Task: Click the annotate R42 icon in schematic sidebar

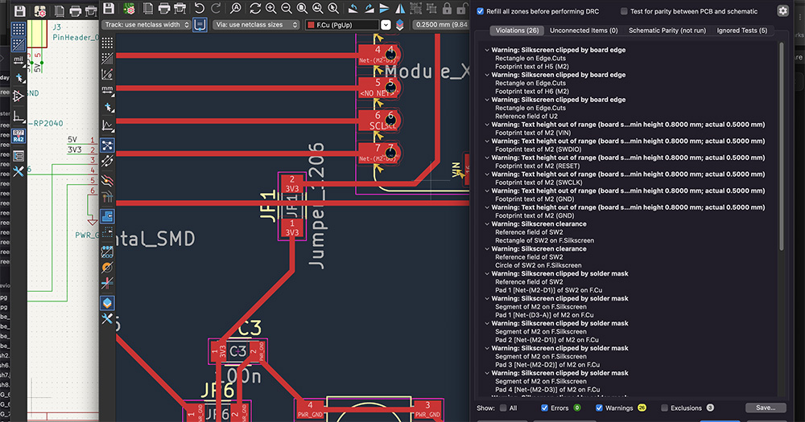Action: pos(19,136)
